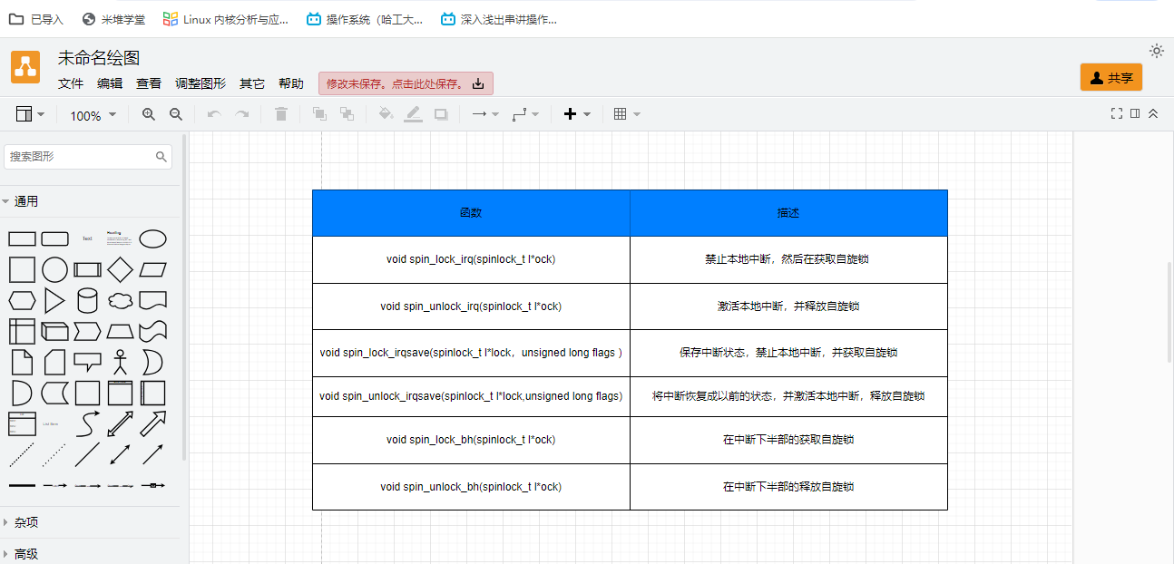Select the diamond shape in shapes panel
The height and width of the screenshot is (564, 1174).
(120, 269)
